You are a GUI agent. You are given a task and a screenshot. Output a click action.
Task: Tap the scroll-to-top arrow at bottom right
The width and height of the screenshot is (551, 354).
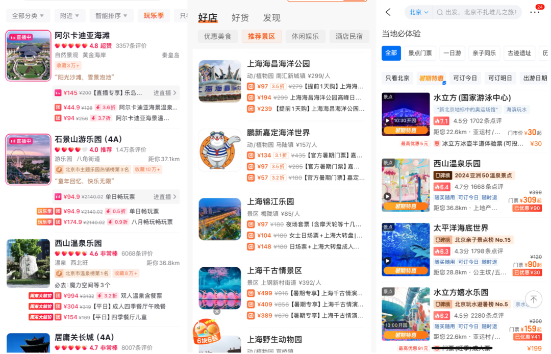(535, 299)
